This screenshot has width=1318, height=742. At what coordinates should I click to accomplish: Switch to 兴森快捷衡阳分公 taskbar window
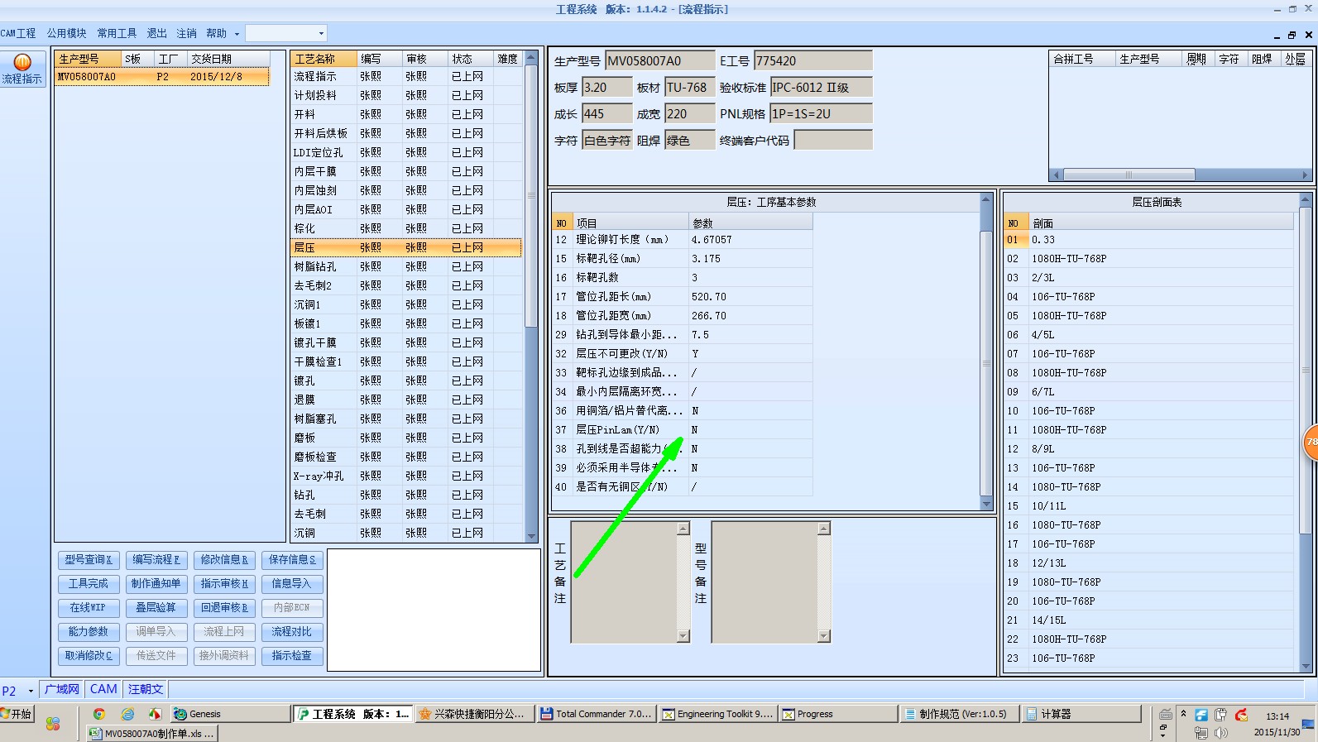pos(475,714)
